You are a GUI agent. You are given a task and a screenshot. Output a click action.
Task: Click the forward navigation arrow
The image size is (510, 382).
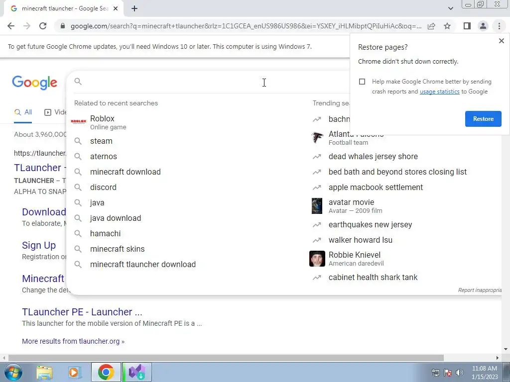[27, 26]
